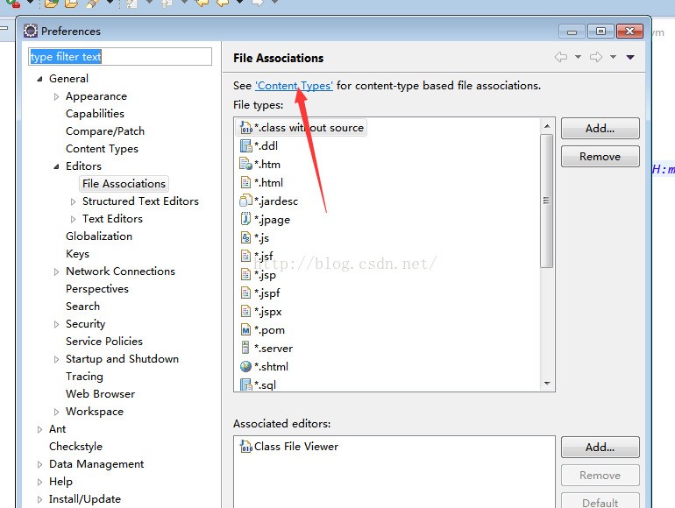Image resolution: width=675 pixels, height=508 pixels.
Task: Click Remove button beside File types list
Action: [x=600, y=157]
